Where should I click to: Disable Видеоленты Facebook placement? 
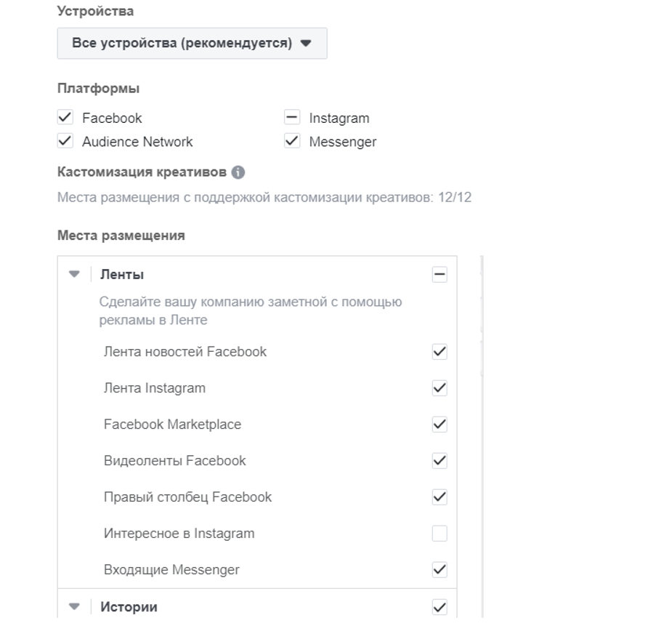(x=439, y=461)
